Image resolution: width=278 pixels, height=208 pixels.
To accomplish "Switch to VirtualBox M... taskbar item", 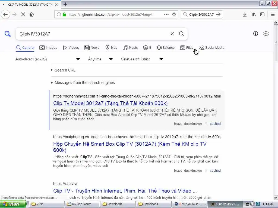I will 189,204.
